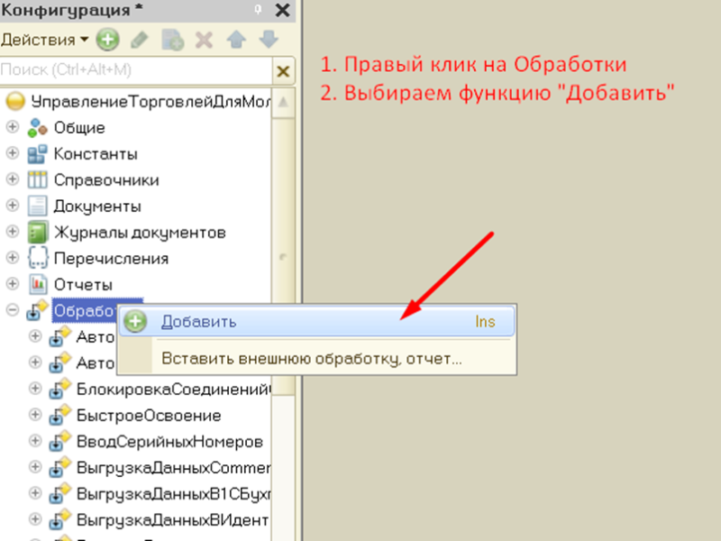Click the Copy object toolbar icon

pyautogui.click(x=172, y=40)
